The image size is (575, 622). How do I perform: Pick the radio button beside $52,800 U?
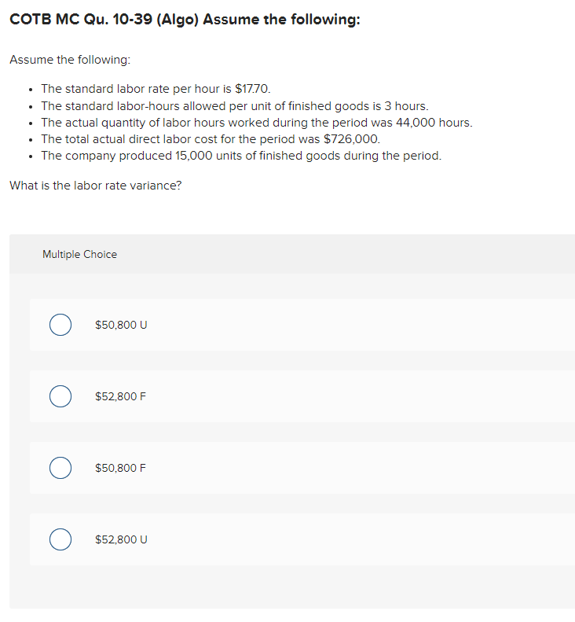coord(60,539)
